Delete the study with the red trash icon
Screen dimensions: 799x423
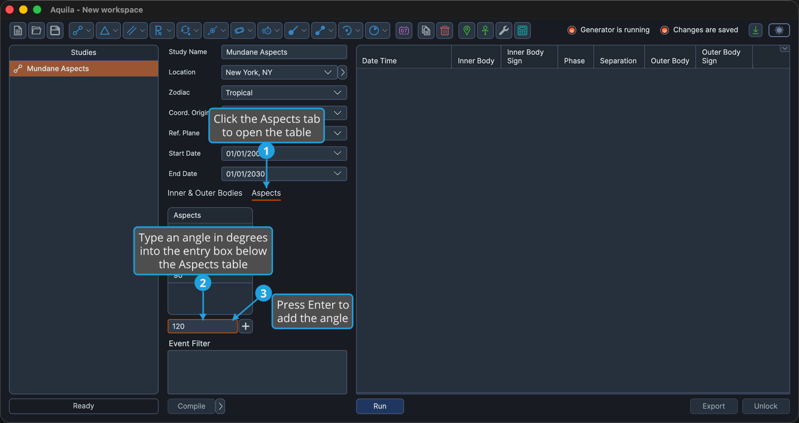click(445, 30)
